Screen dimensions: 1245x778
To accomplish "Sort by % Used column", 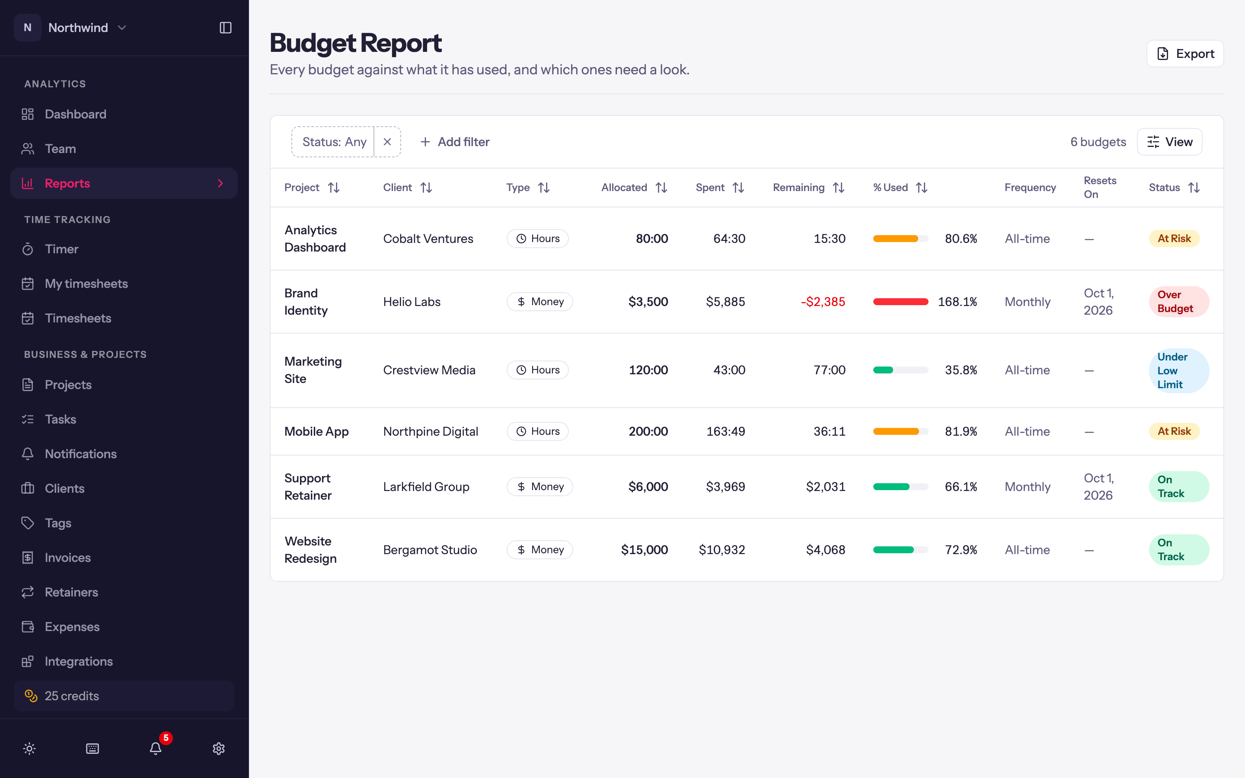I will tap(900, 188).
